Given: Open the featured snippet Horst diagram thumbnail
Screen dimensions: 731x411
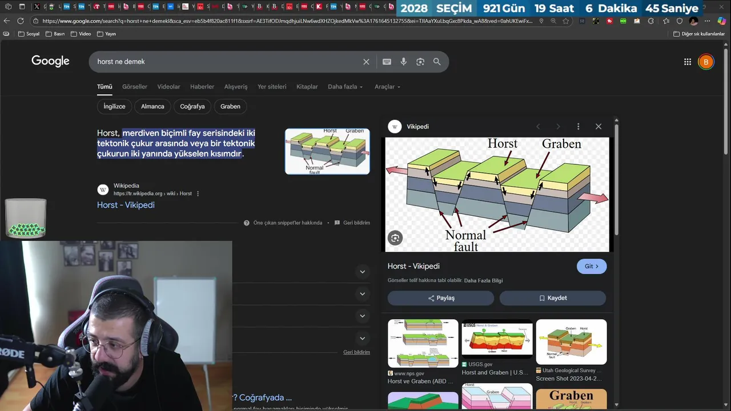Looking at the screenshot, I should click(327, 151).
